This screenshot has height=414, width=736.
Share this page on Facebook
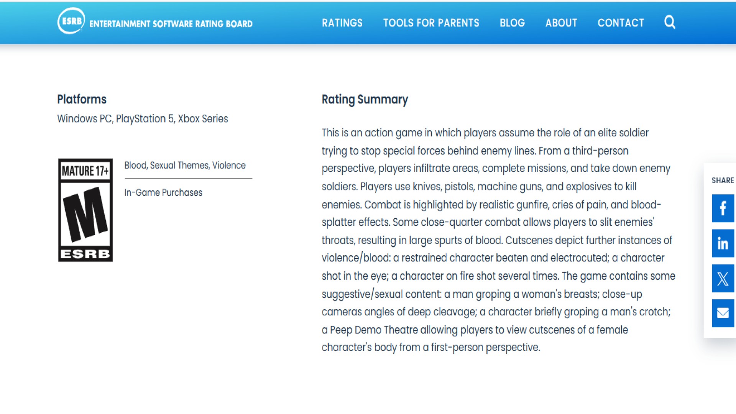tap(723, 208)
